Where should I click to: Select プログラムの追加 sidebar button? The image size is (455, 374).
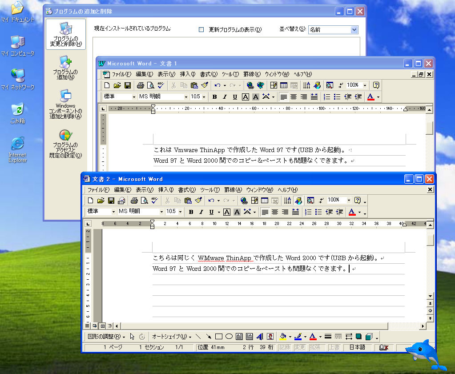pos(66,68)
